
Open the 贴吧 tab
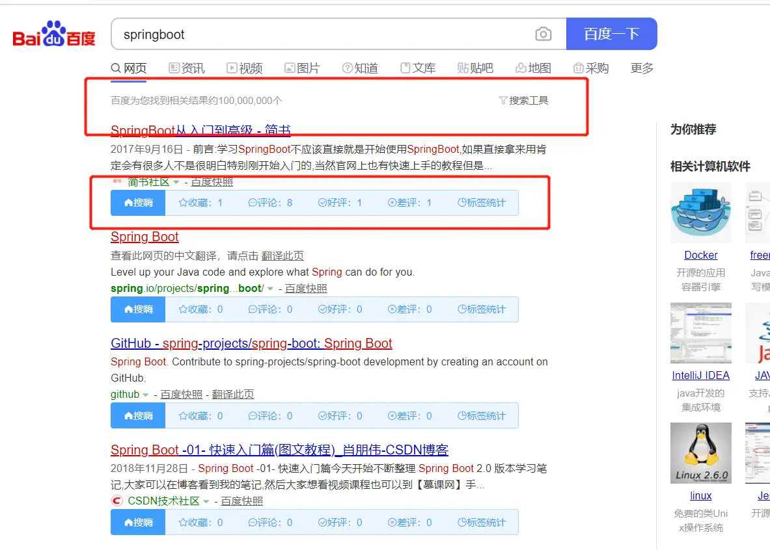pos(475,68)
